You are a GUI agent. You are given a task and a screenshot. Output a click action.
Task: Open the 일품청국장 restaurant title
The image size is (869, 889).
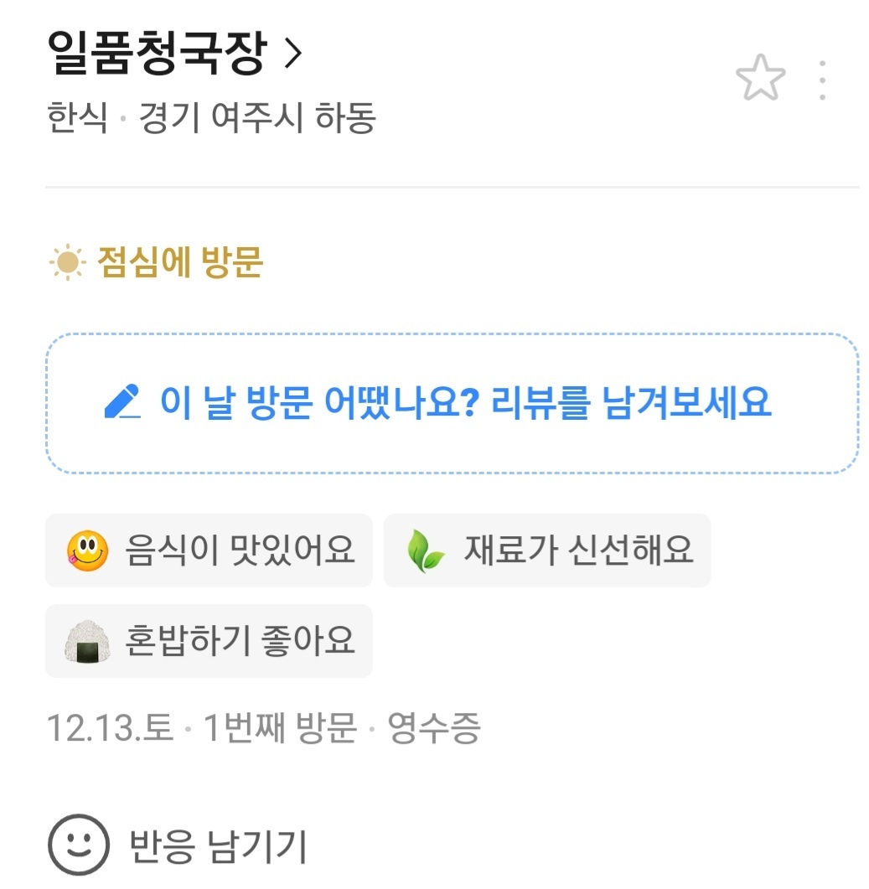tap(157, 54)
